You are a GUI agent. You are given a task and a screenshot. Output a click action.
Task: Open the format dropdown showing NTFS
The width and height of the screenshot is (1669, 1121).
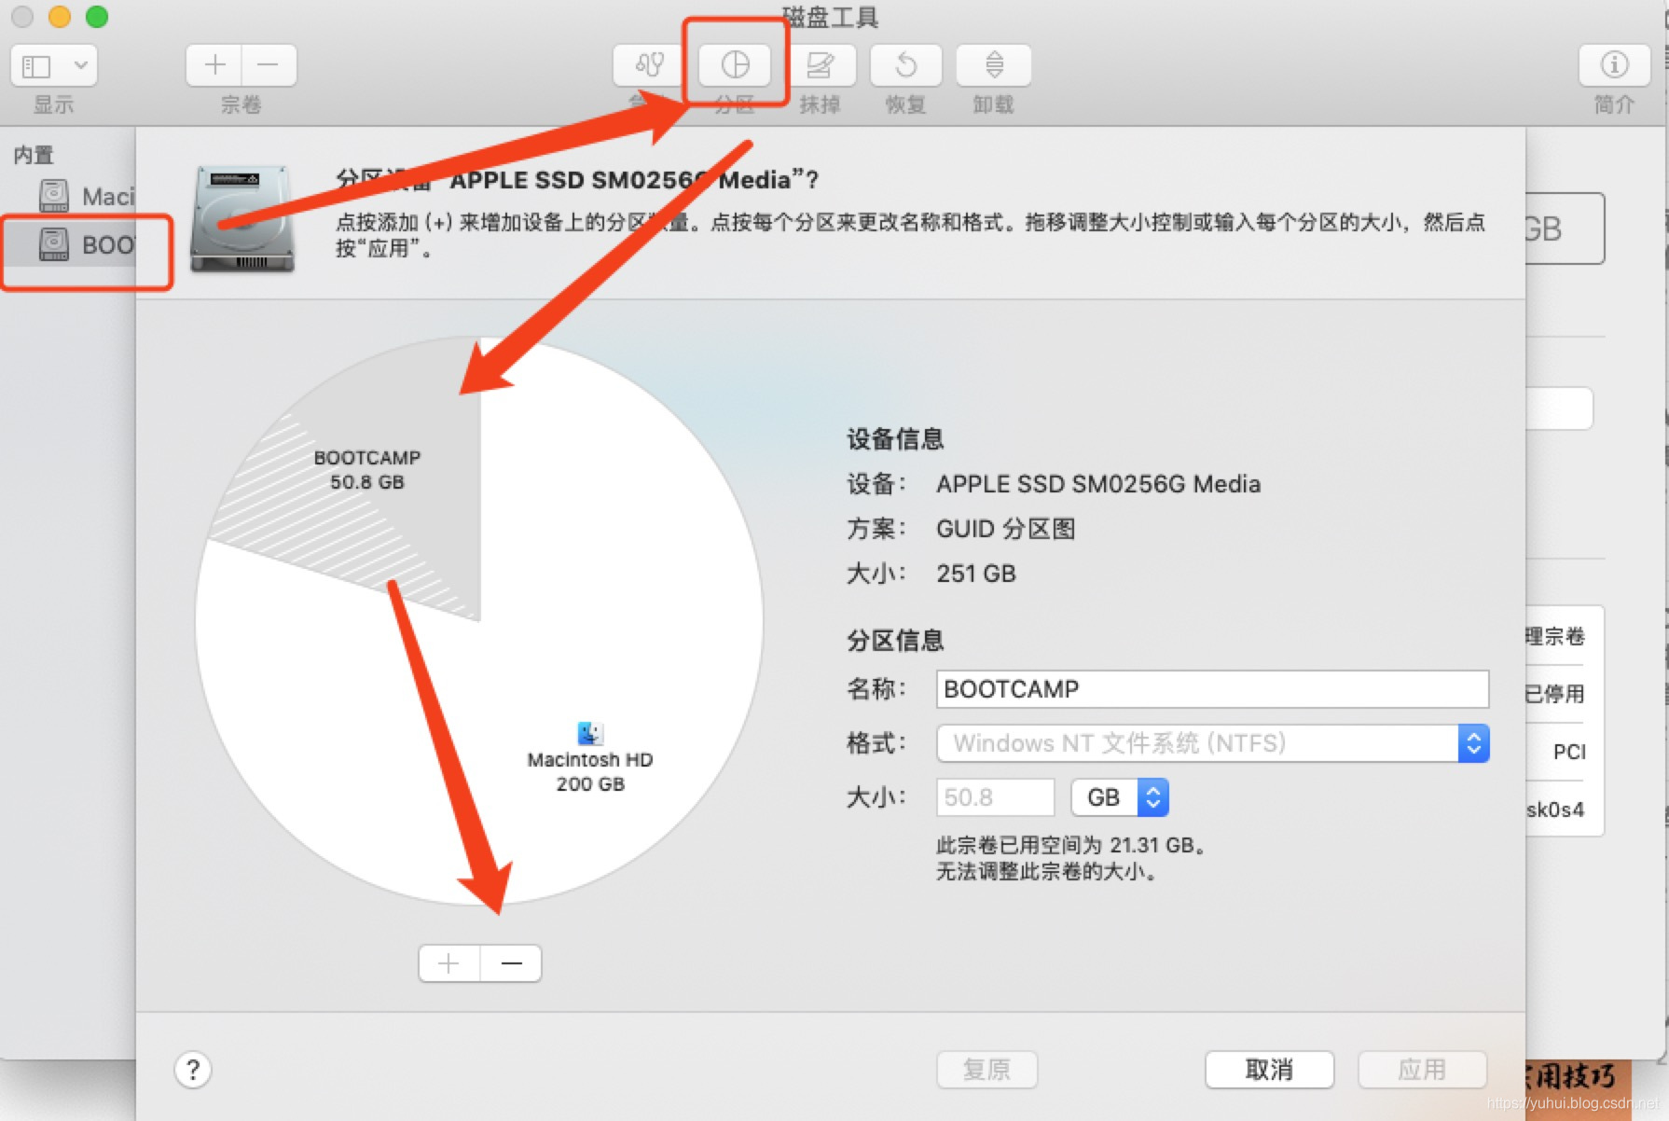click(x=1212, y=743)
